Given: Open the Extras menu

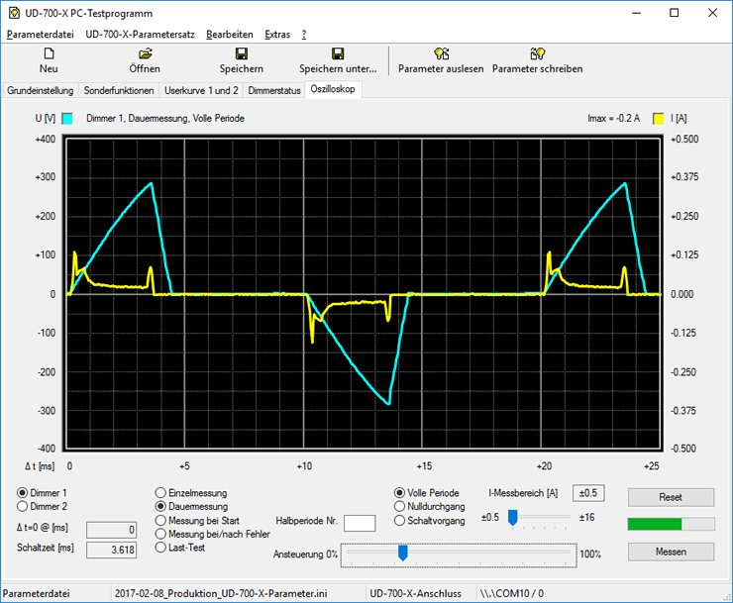Looking at the screenshot, I should tap(277, 34).
